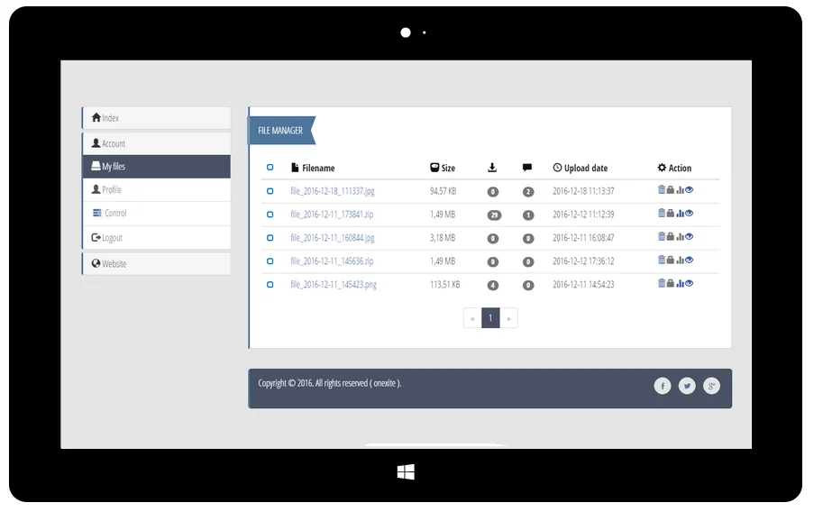
Task: Open the Facebook icon in the footer
Action: (663, 387)
